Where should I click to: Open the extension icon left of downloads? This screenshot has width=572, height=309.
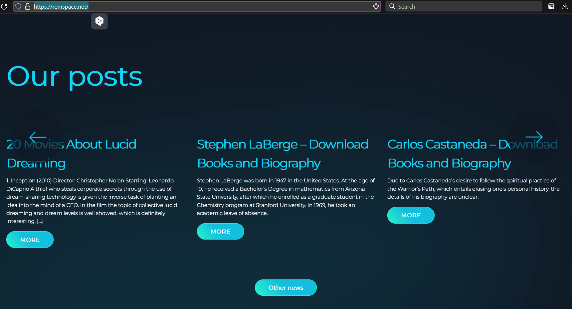click(551, 6)
